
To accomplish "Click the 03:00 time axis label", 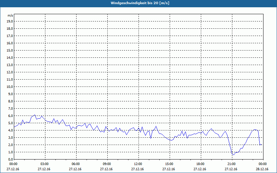I will click(45, 164).
